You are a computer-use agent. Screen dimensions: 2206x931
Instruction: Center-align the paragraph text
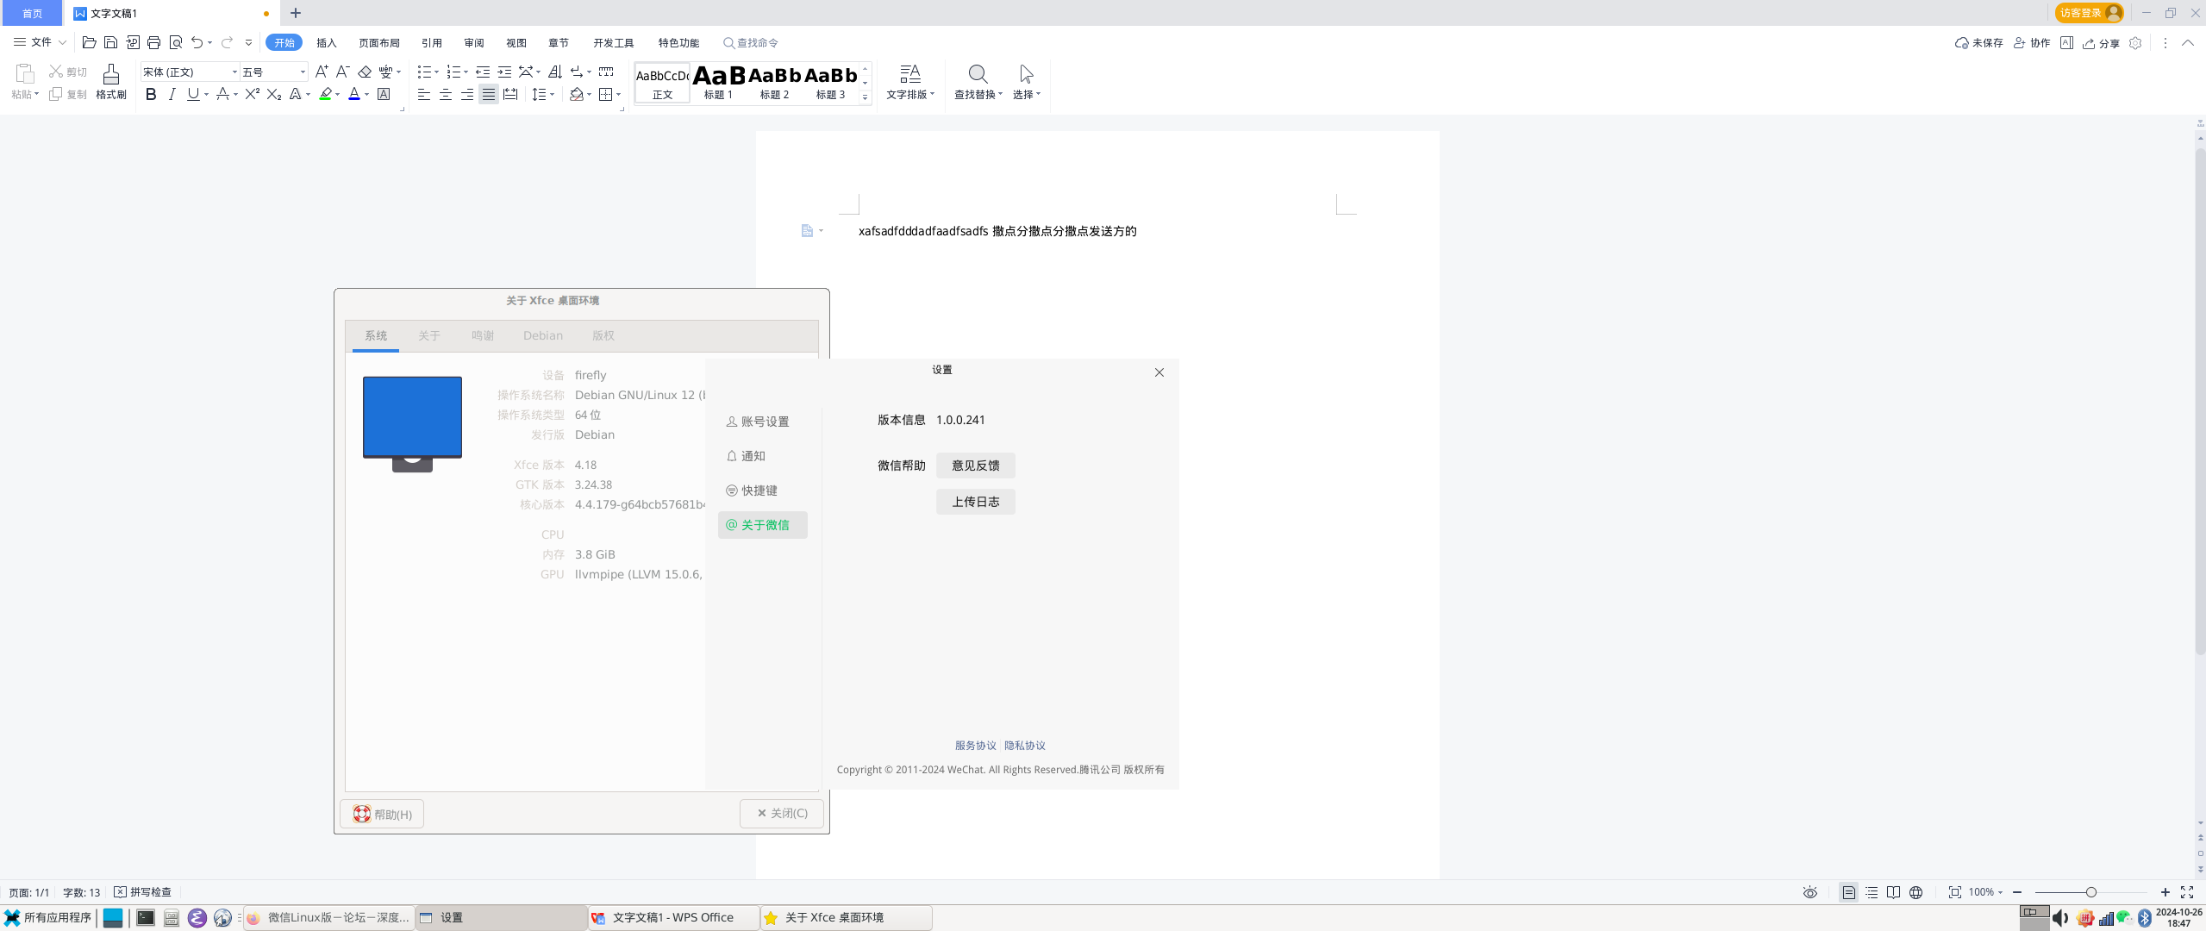coord(446,94)
